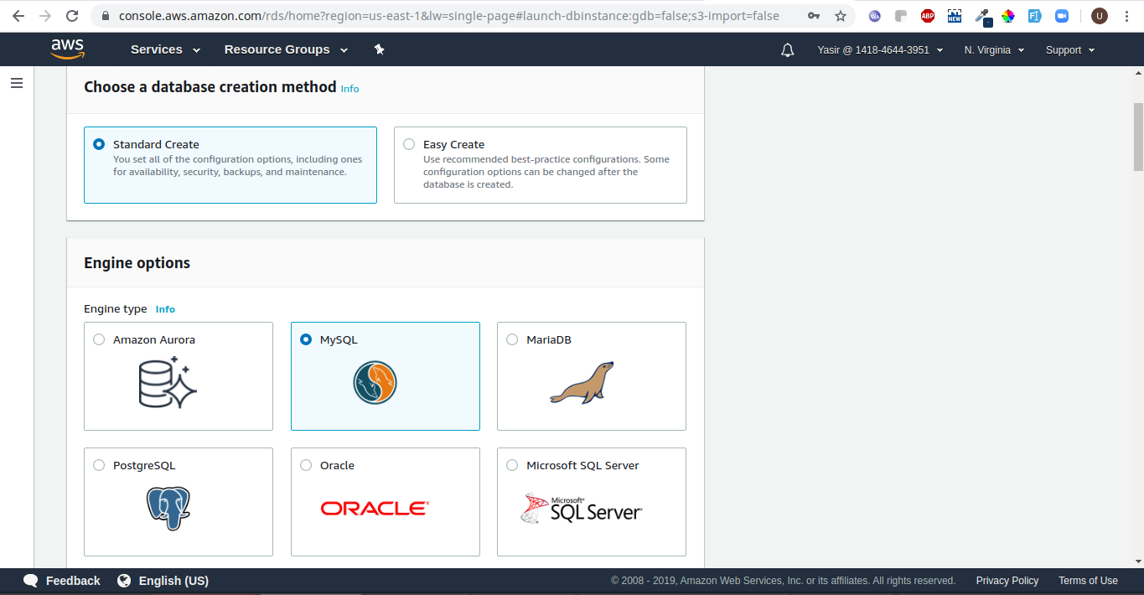Click the Feedback speech bubble icon
1144x595 pixels.
tap(31, 581)
